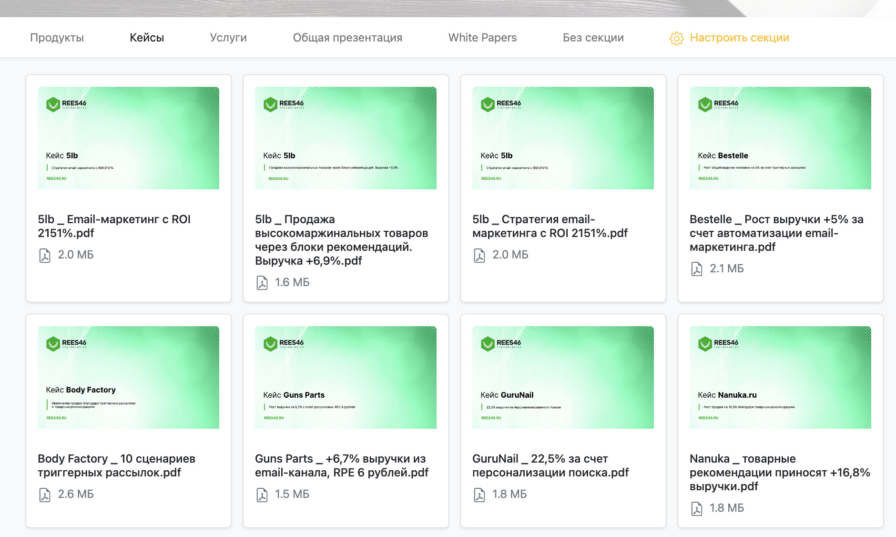
Task: Click PDF icon of GuruNail file
Action: (479, 495)
